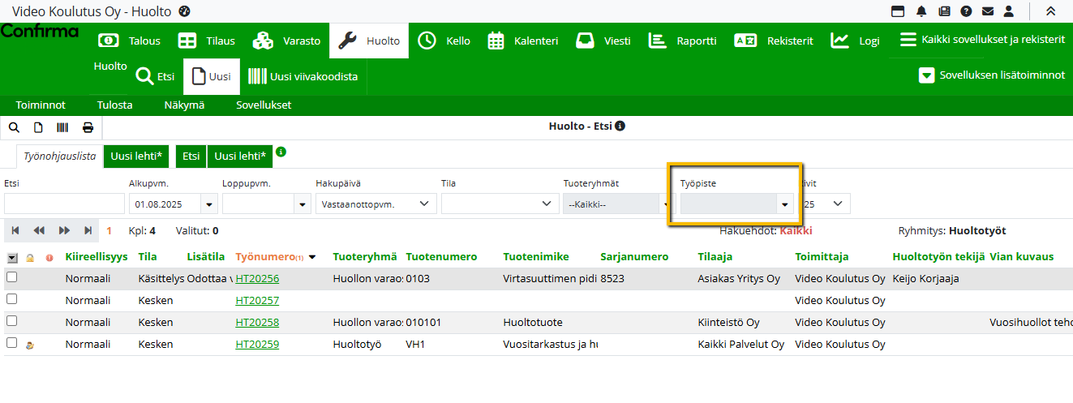Click Uusi viivakoodista button
The image size is (1073, 403).
coord(303,77)
